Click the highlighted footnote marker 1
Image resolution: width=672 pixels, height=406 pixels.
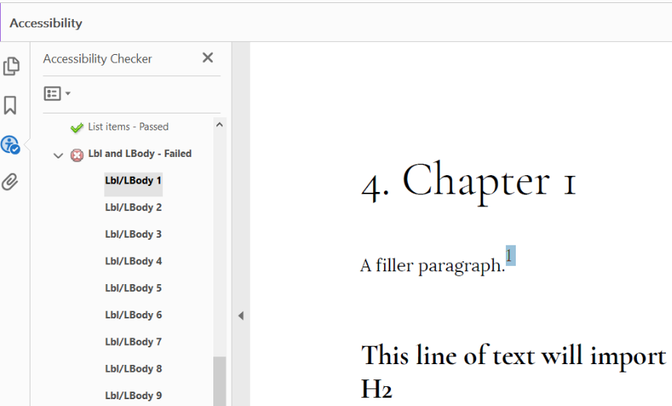510,256
